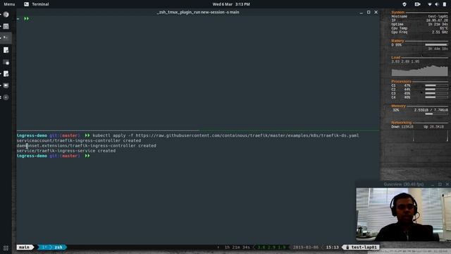Click the date in the tmux status bar
This screenshot has height=254, width=451.
[305, 247]
